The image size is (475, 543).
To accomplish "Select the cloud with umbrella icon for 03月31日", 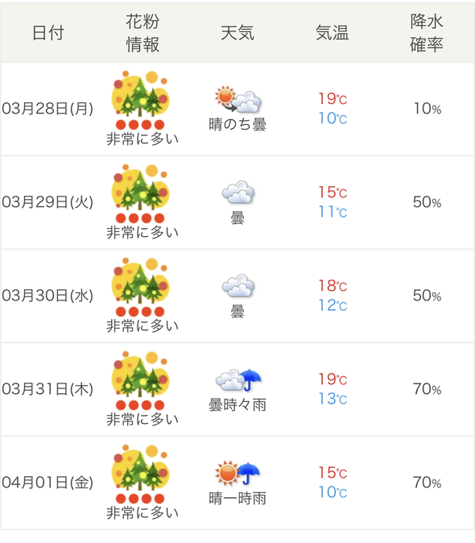I will (238, 380).
